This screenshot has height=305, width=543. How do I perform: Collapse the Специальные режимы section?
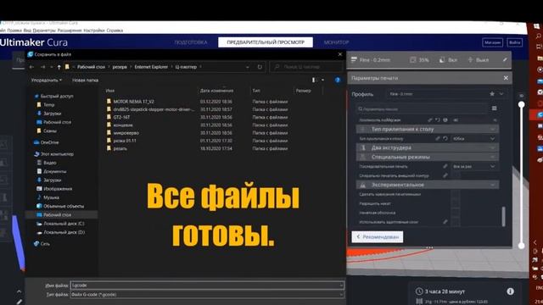pos(428,157)
